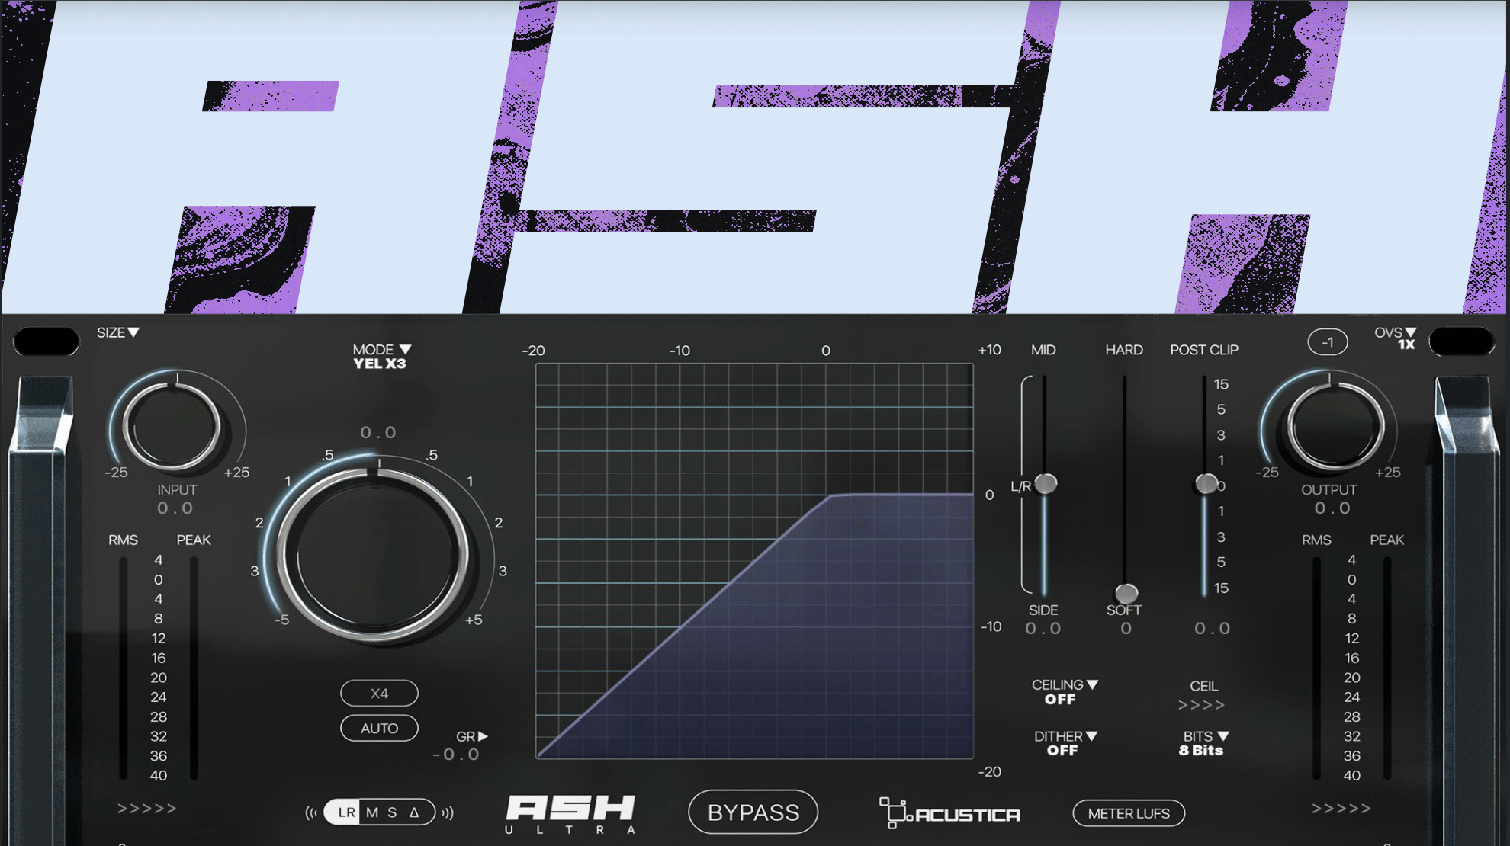1510x846 pixels.
Task: Click the input meter arrows at bottom left
Action: click(x=147, y=809)
